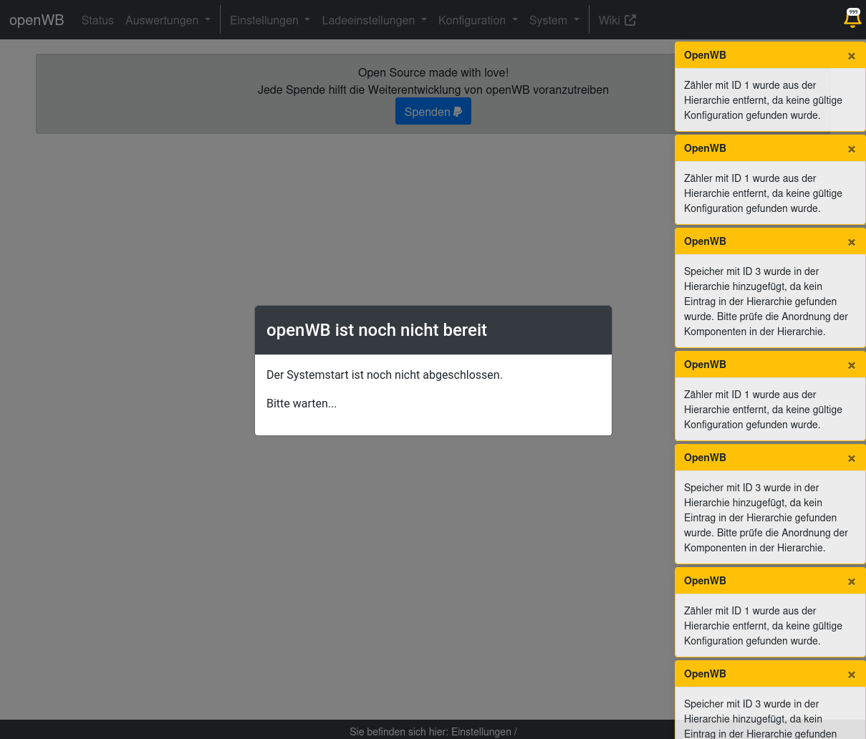
Task: Close the second OpenWB toast from the top
Action: click(x=852, y=149)
